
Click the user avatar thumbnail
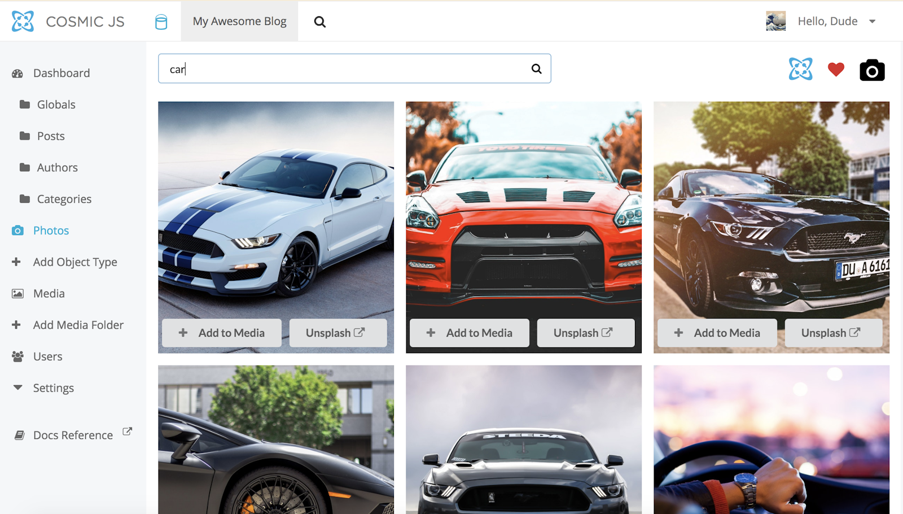(776, 21)
